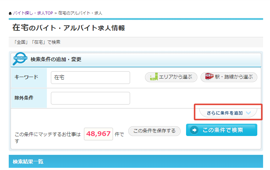Click the red train icon on 駅・路線から選ぶ
The width and height of the screenshot is (270, 170).
coord(209,76)
